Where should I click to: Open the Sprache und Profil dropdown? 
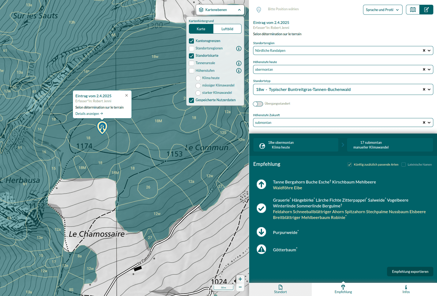click(x=383, y=10)
